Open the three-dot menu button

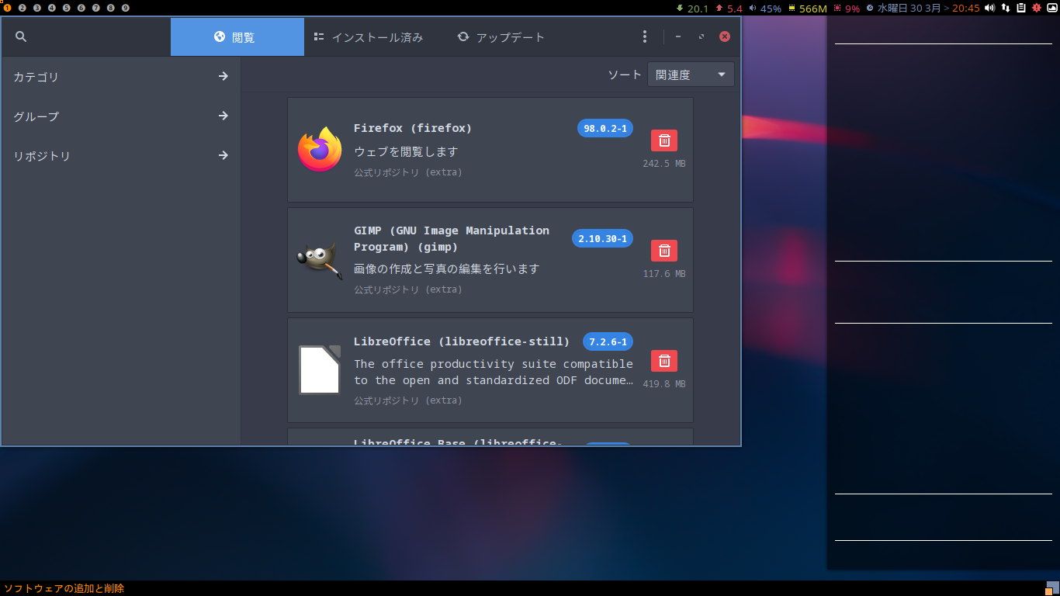(x=644, y=36)
